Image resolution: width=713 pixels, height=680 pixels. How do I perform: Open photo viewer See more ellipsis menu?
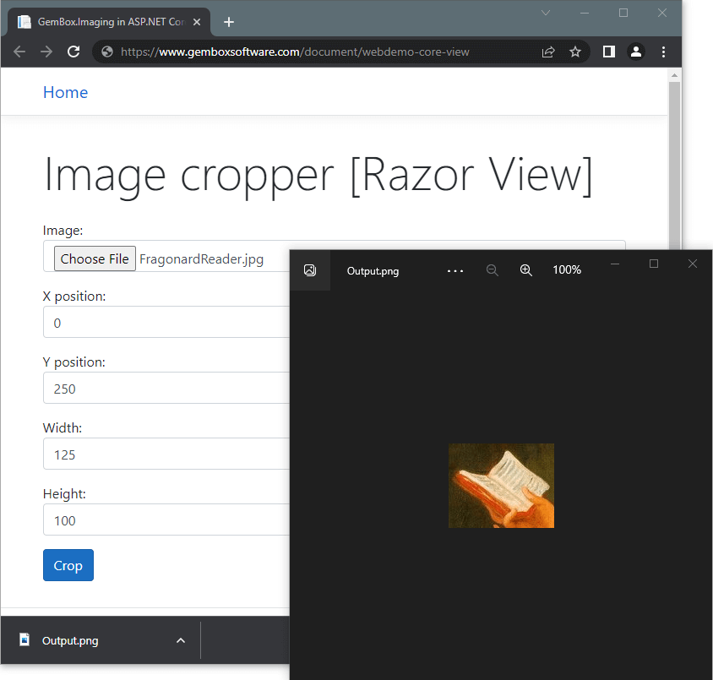[455, 270]
